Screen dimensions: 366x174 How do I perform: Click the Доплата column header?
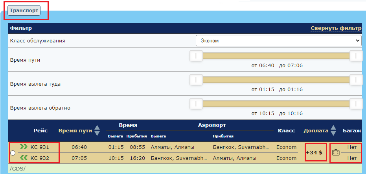click(315, 131)
